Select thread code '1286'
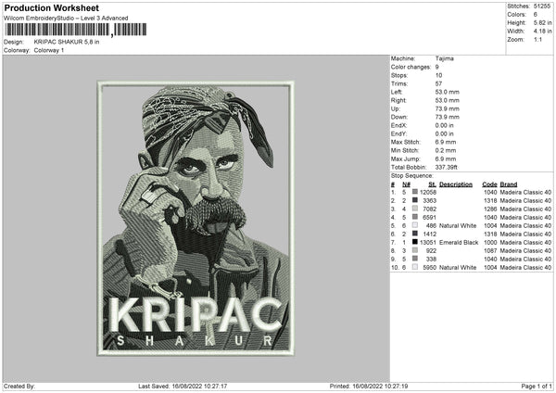556x393 pixels. (490, 209)
